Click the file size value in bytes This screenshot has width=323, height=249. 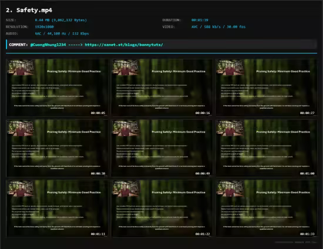pyautogui.click(x=60, y=20)
